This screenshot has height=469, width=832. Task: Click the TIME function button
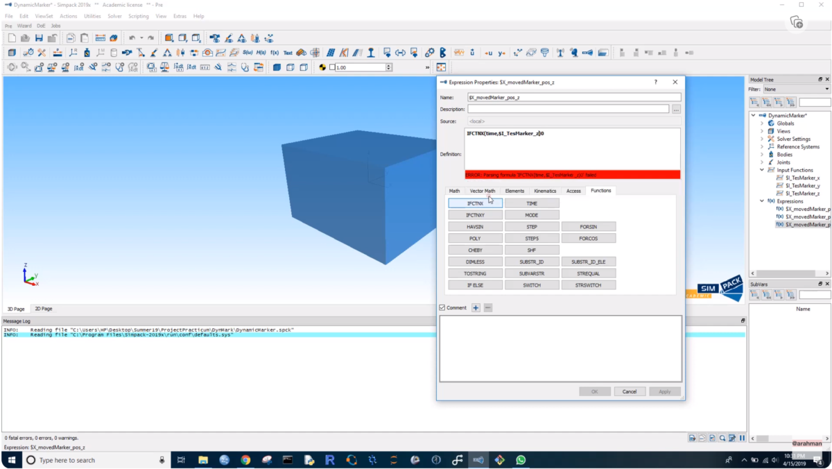pyautogui.click(x=532, y=203)
